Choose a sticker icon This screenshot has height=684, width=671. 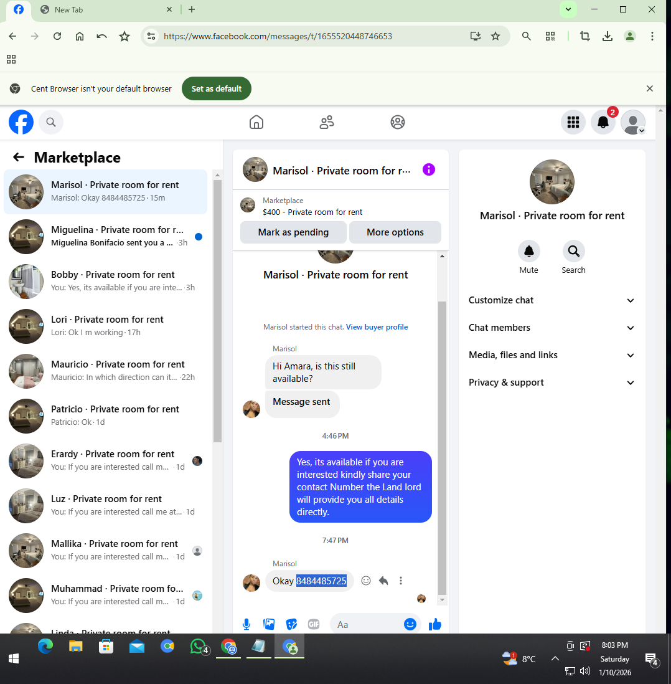291,624
